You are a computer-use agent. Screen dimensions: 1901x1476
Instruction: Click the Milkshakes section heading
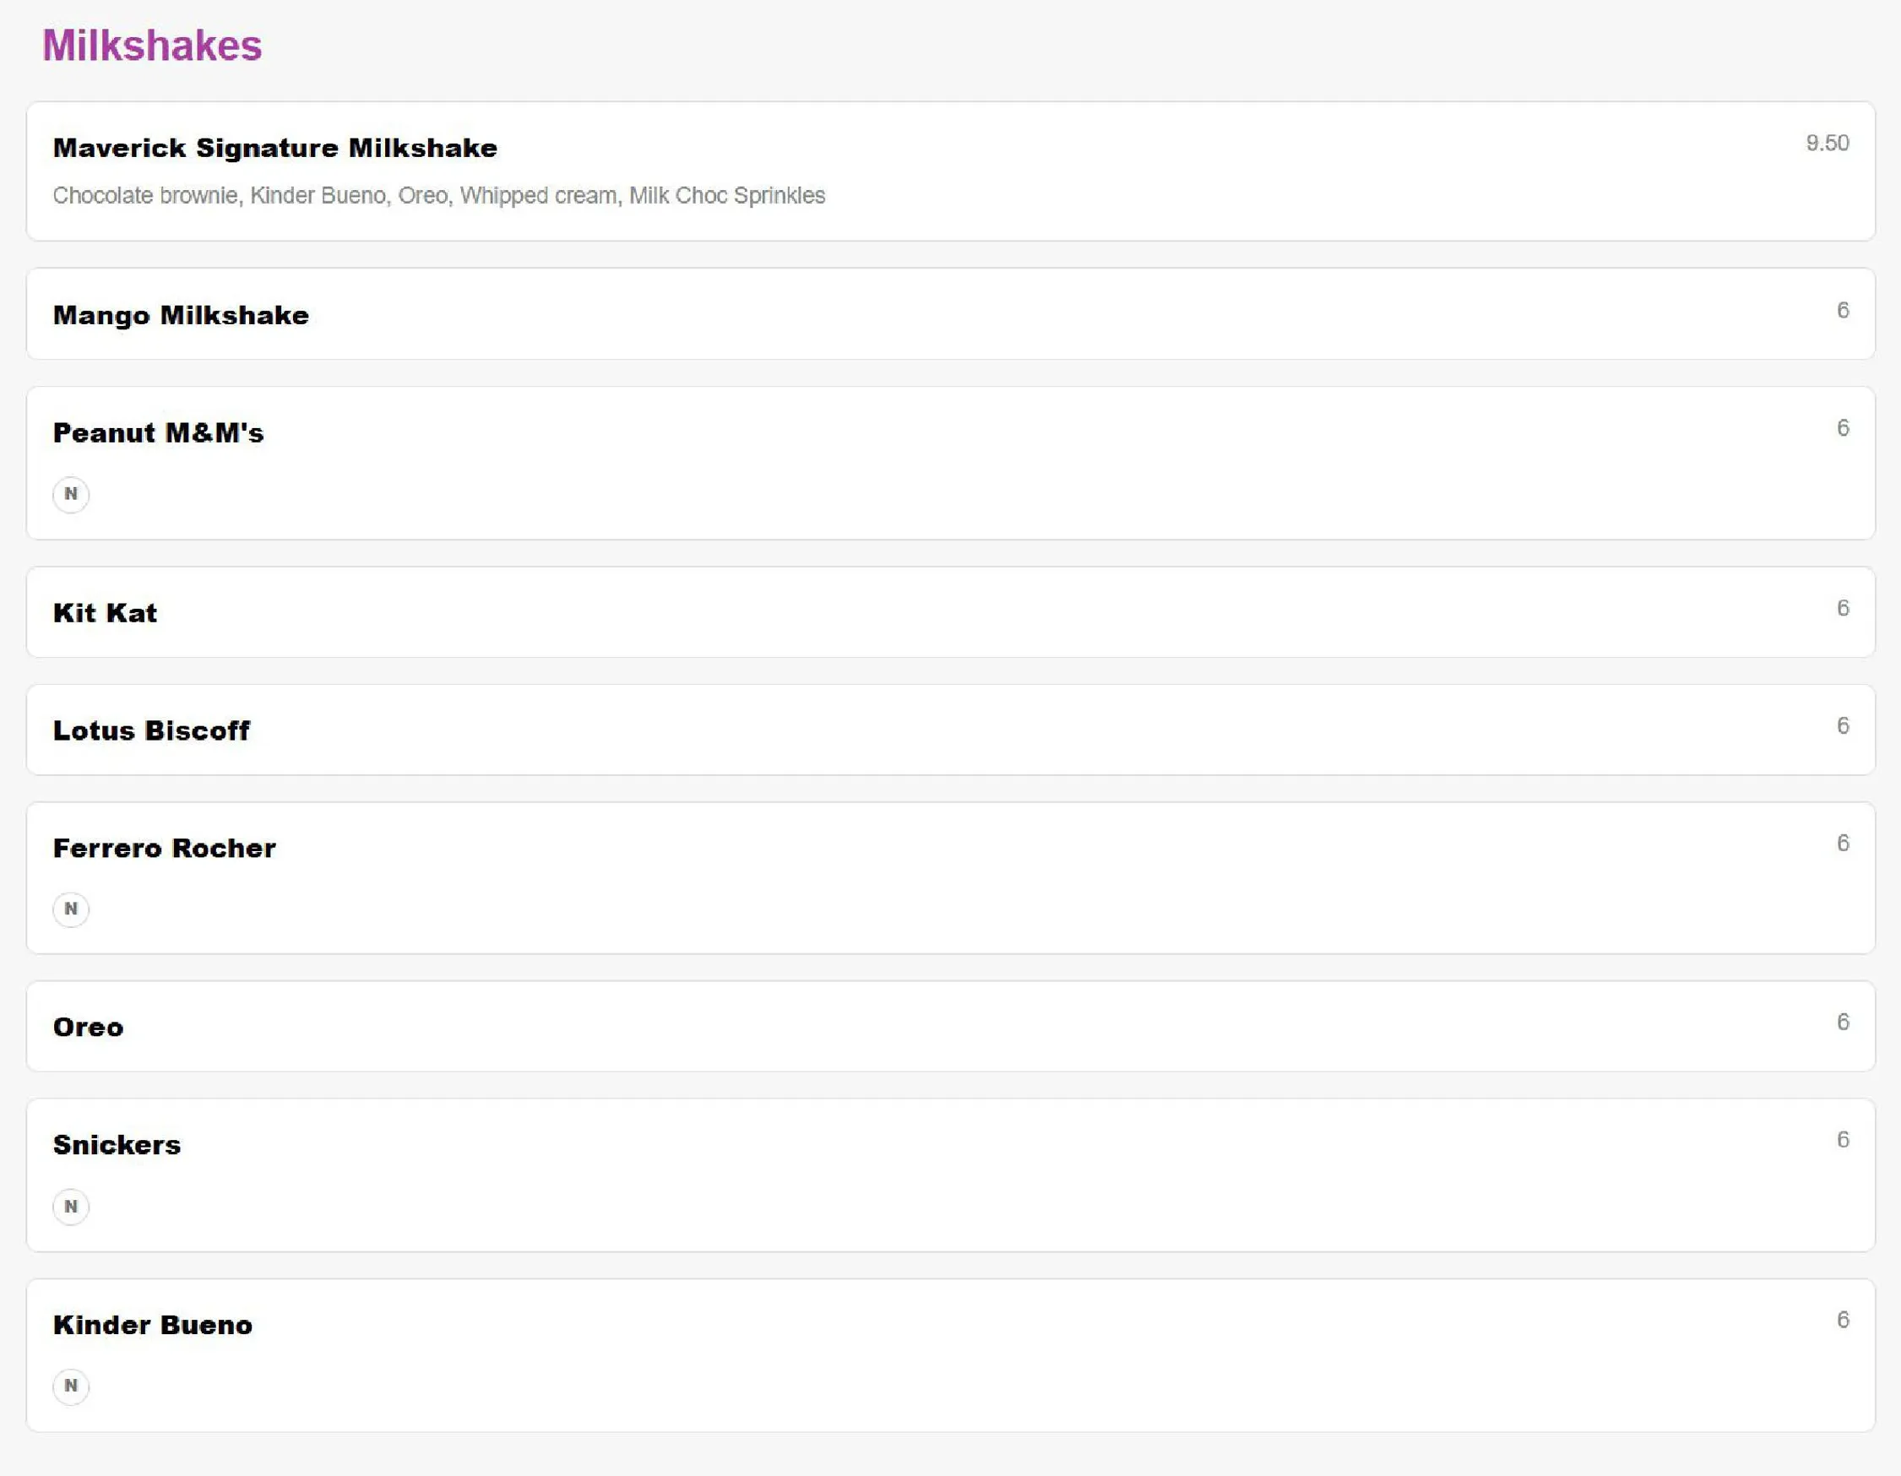point(152,46)
